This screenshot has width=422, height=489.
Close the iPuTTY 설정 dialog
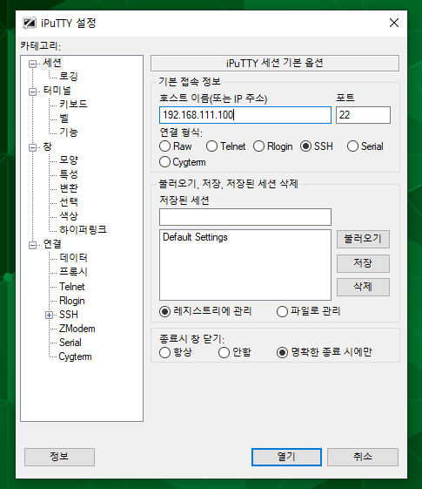(394, 23)
